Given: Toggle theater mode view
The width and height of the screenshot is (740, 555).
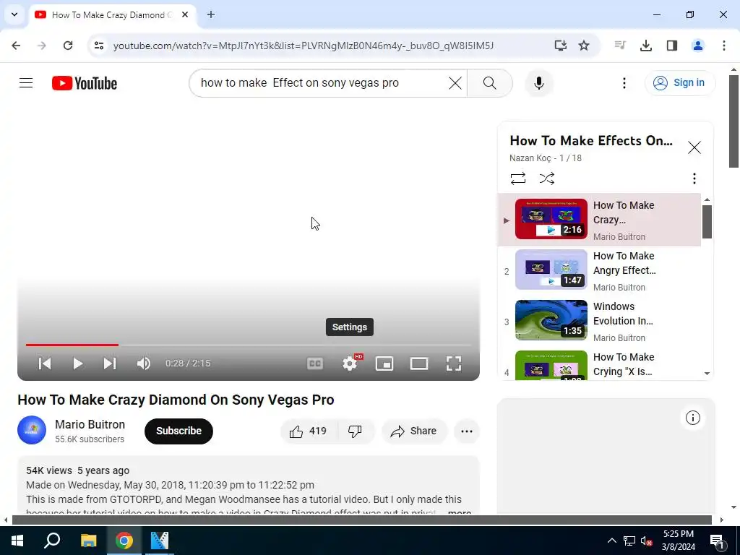Looking at the screenshot, I should pos(419,363).
